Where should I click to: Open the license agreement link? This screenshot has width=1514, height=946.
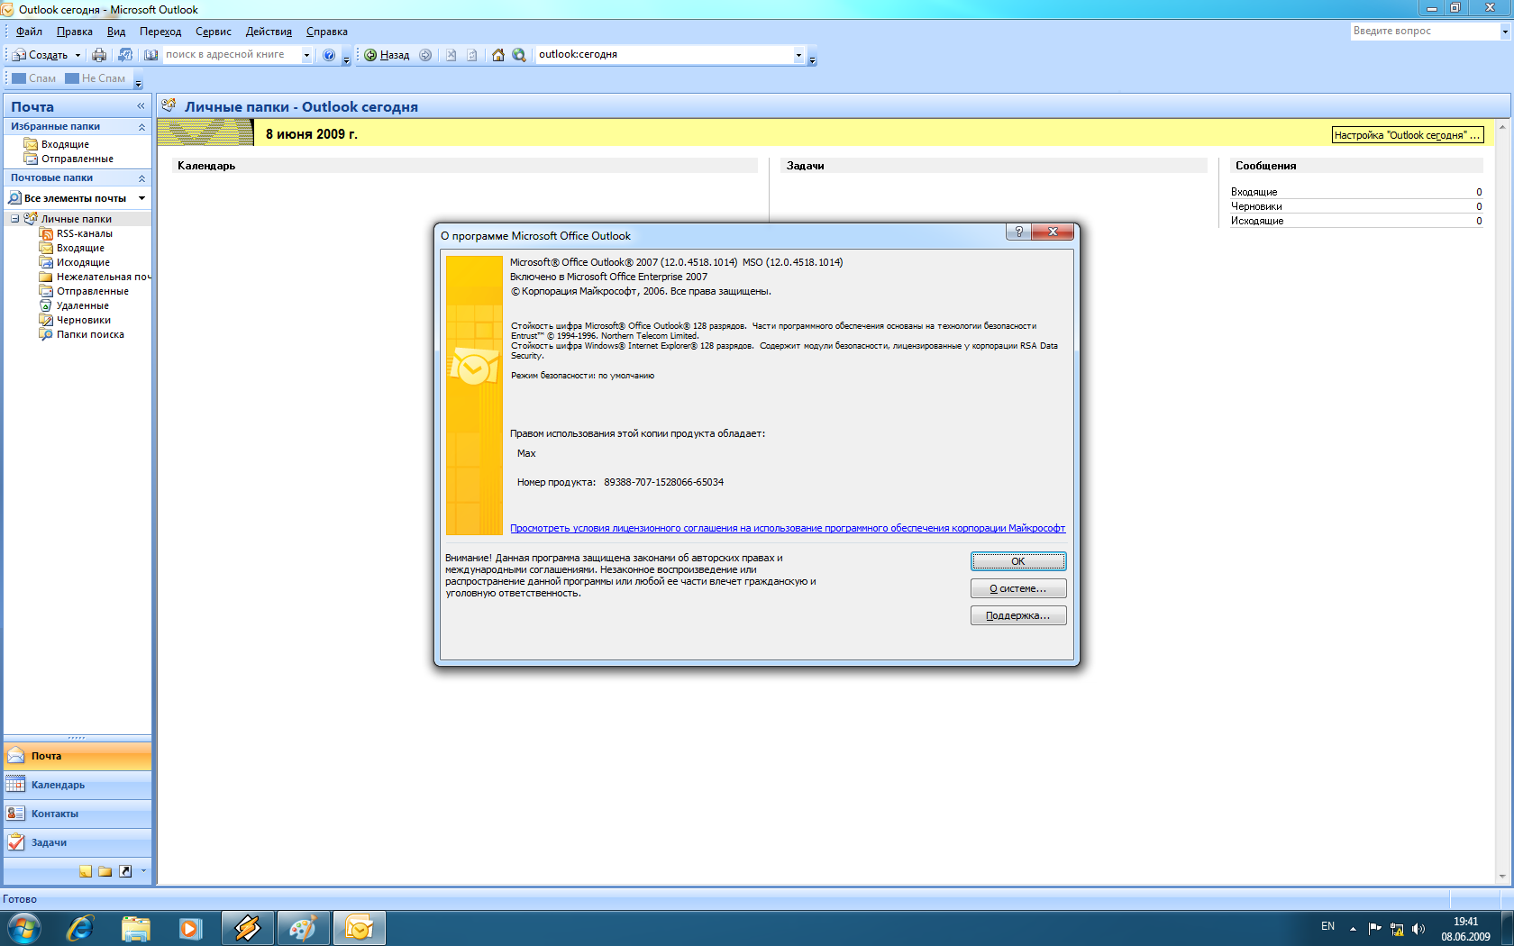788,528
